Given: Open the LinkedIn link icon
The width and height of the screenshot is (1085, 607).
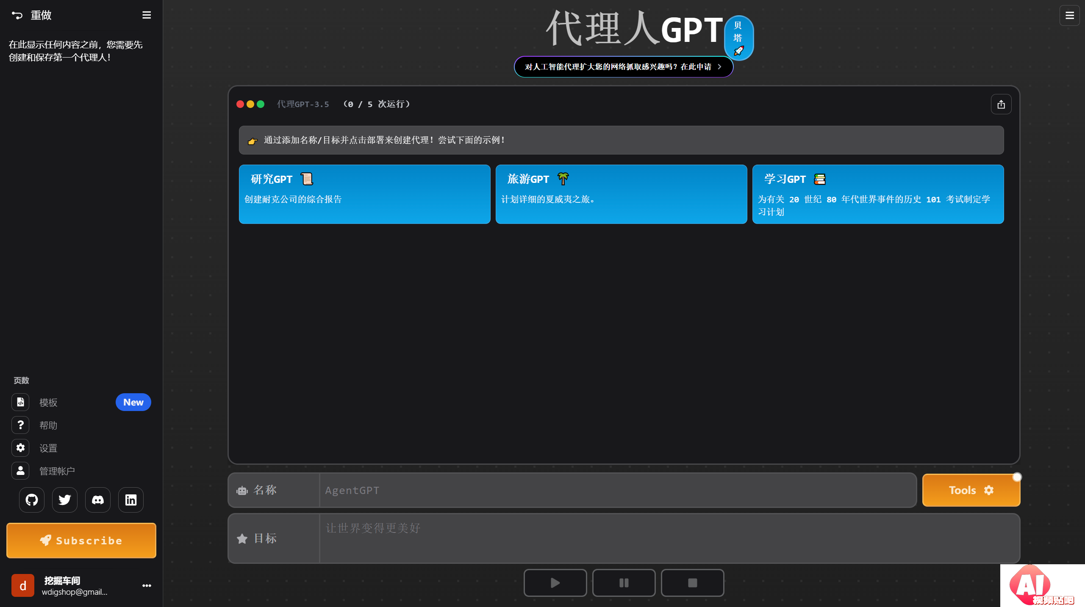Looking at the screenshot, I should pos(131,500).
